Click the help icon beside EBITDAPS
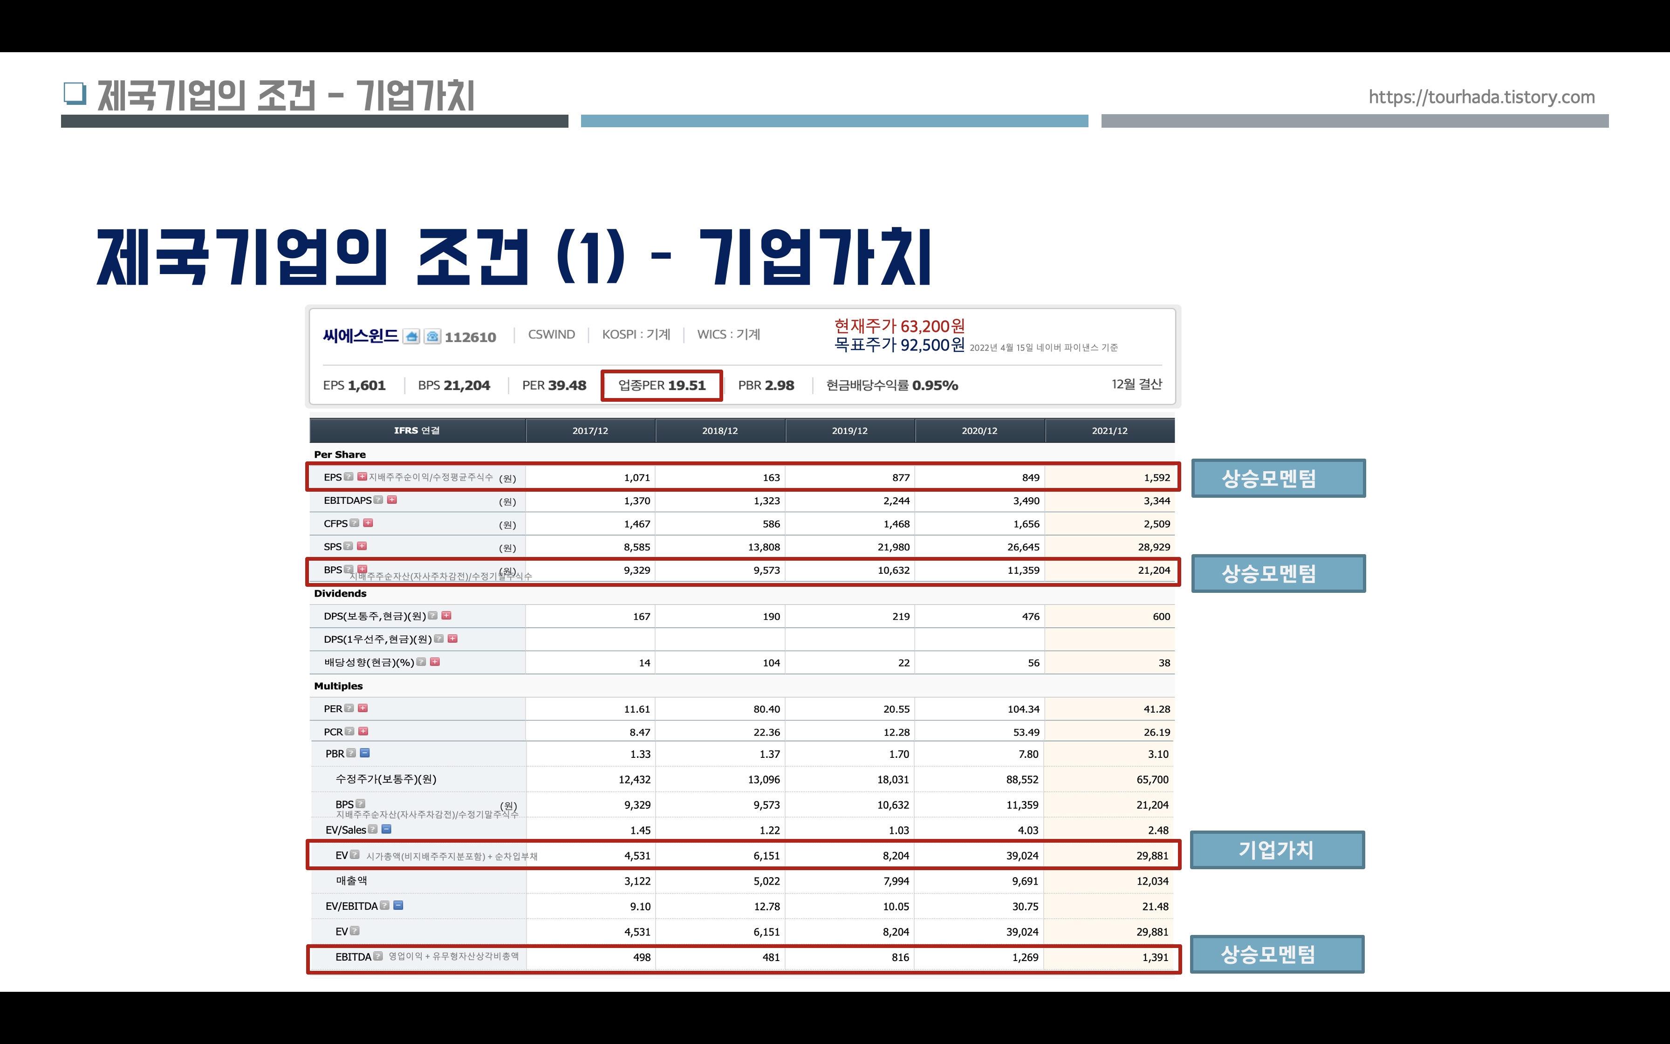 (378, 500)
